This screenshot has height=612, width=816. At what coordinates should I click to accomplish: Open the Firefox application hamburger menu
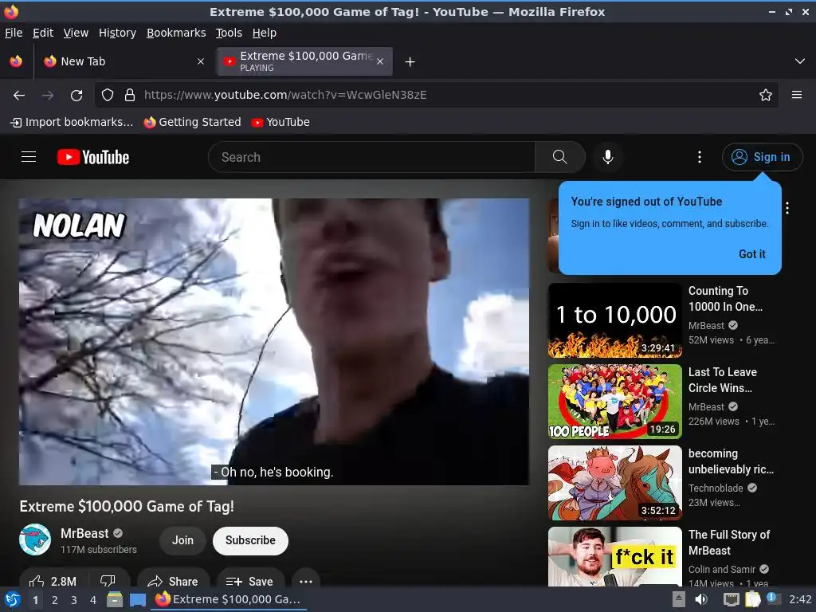pyautogui.click(x=797, y=95)
